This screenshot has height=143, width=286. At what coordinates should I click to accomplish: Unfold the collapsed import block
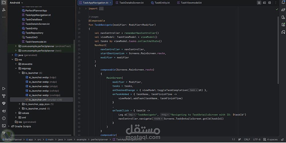86,9
